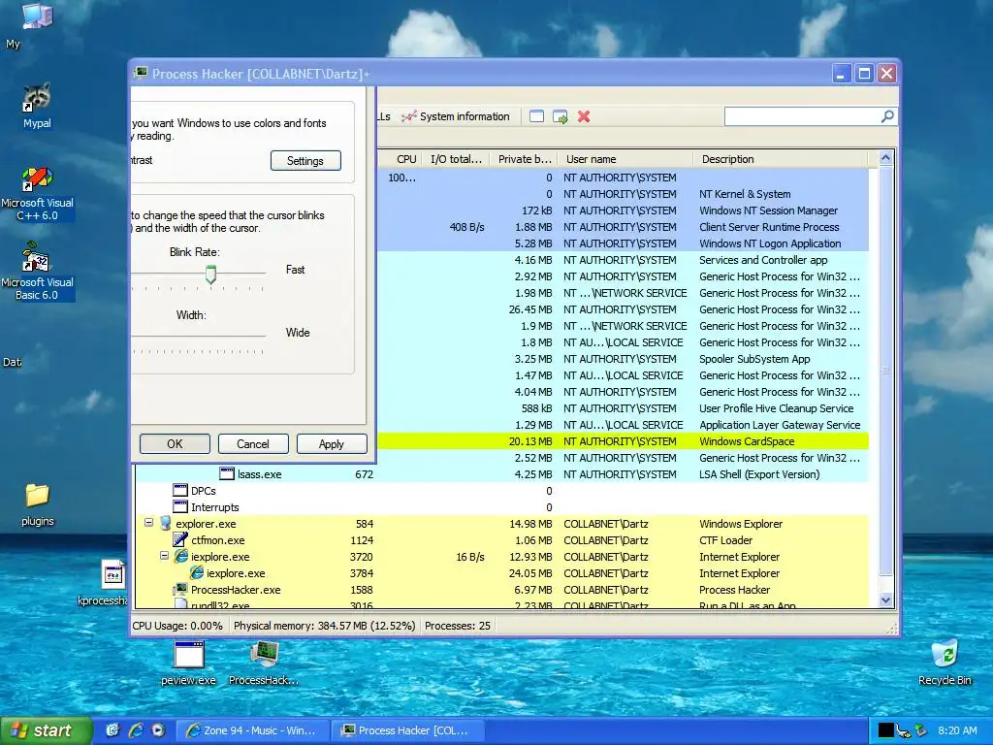993x745 pixels.
Task: Click Process Hacker taskbar button
Action: click(408, 730)
